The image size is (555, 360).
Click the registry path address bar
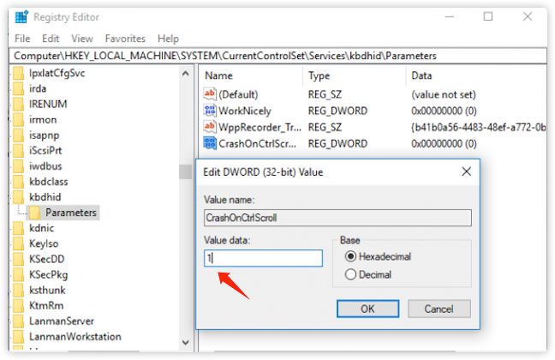tap(277, 56)
